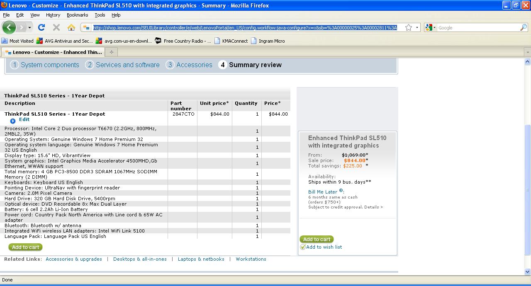531x286 pixels.
Task: Click the struck-through $1,069.00 From price
Action: [353, 155]
